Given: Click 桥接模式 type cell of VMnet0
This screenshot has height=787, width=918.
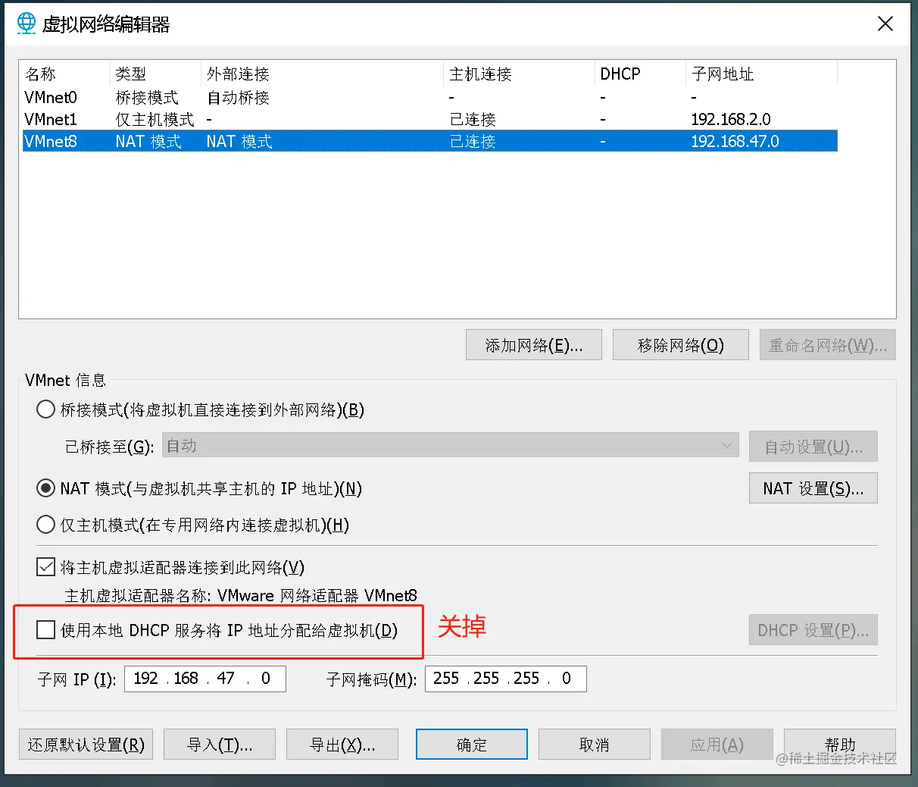Looking at the screenshot, I should click(x=147, y=98).
